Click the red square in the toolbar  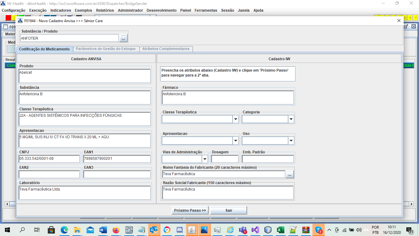(x=8, y=18)
